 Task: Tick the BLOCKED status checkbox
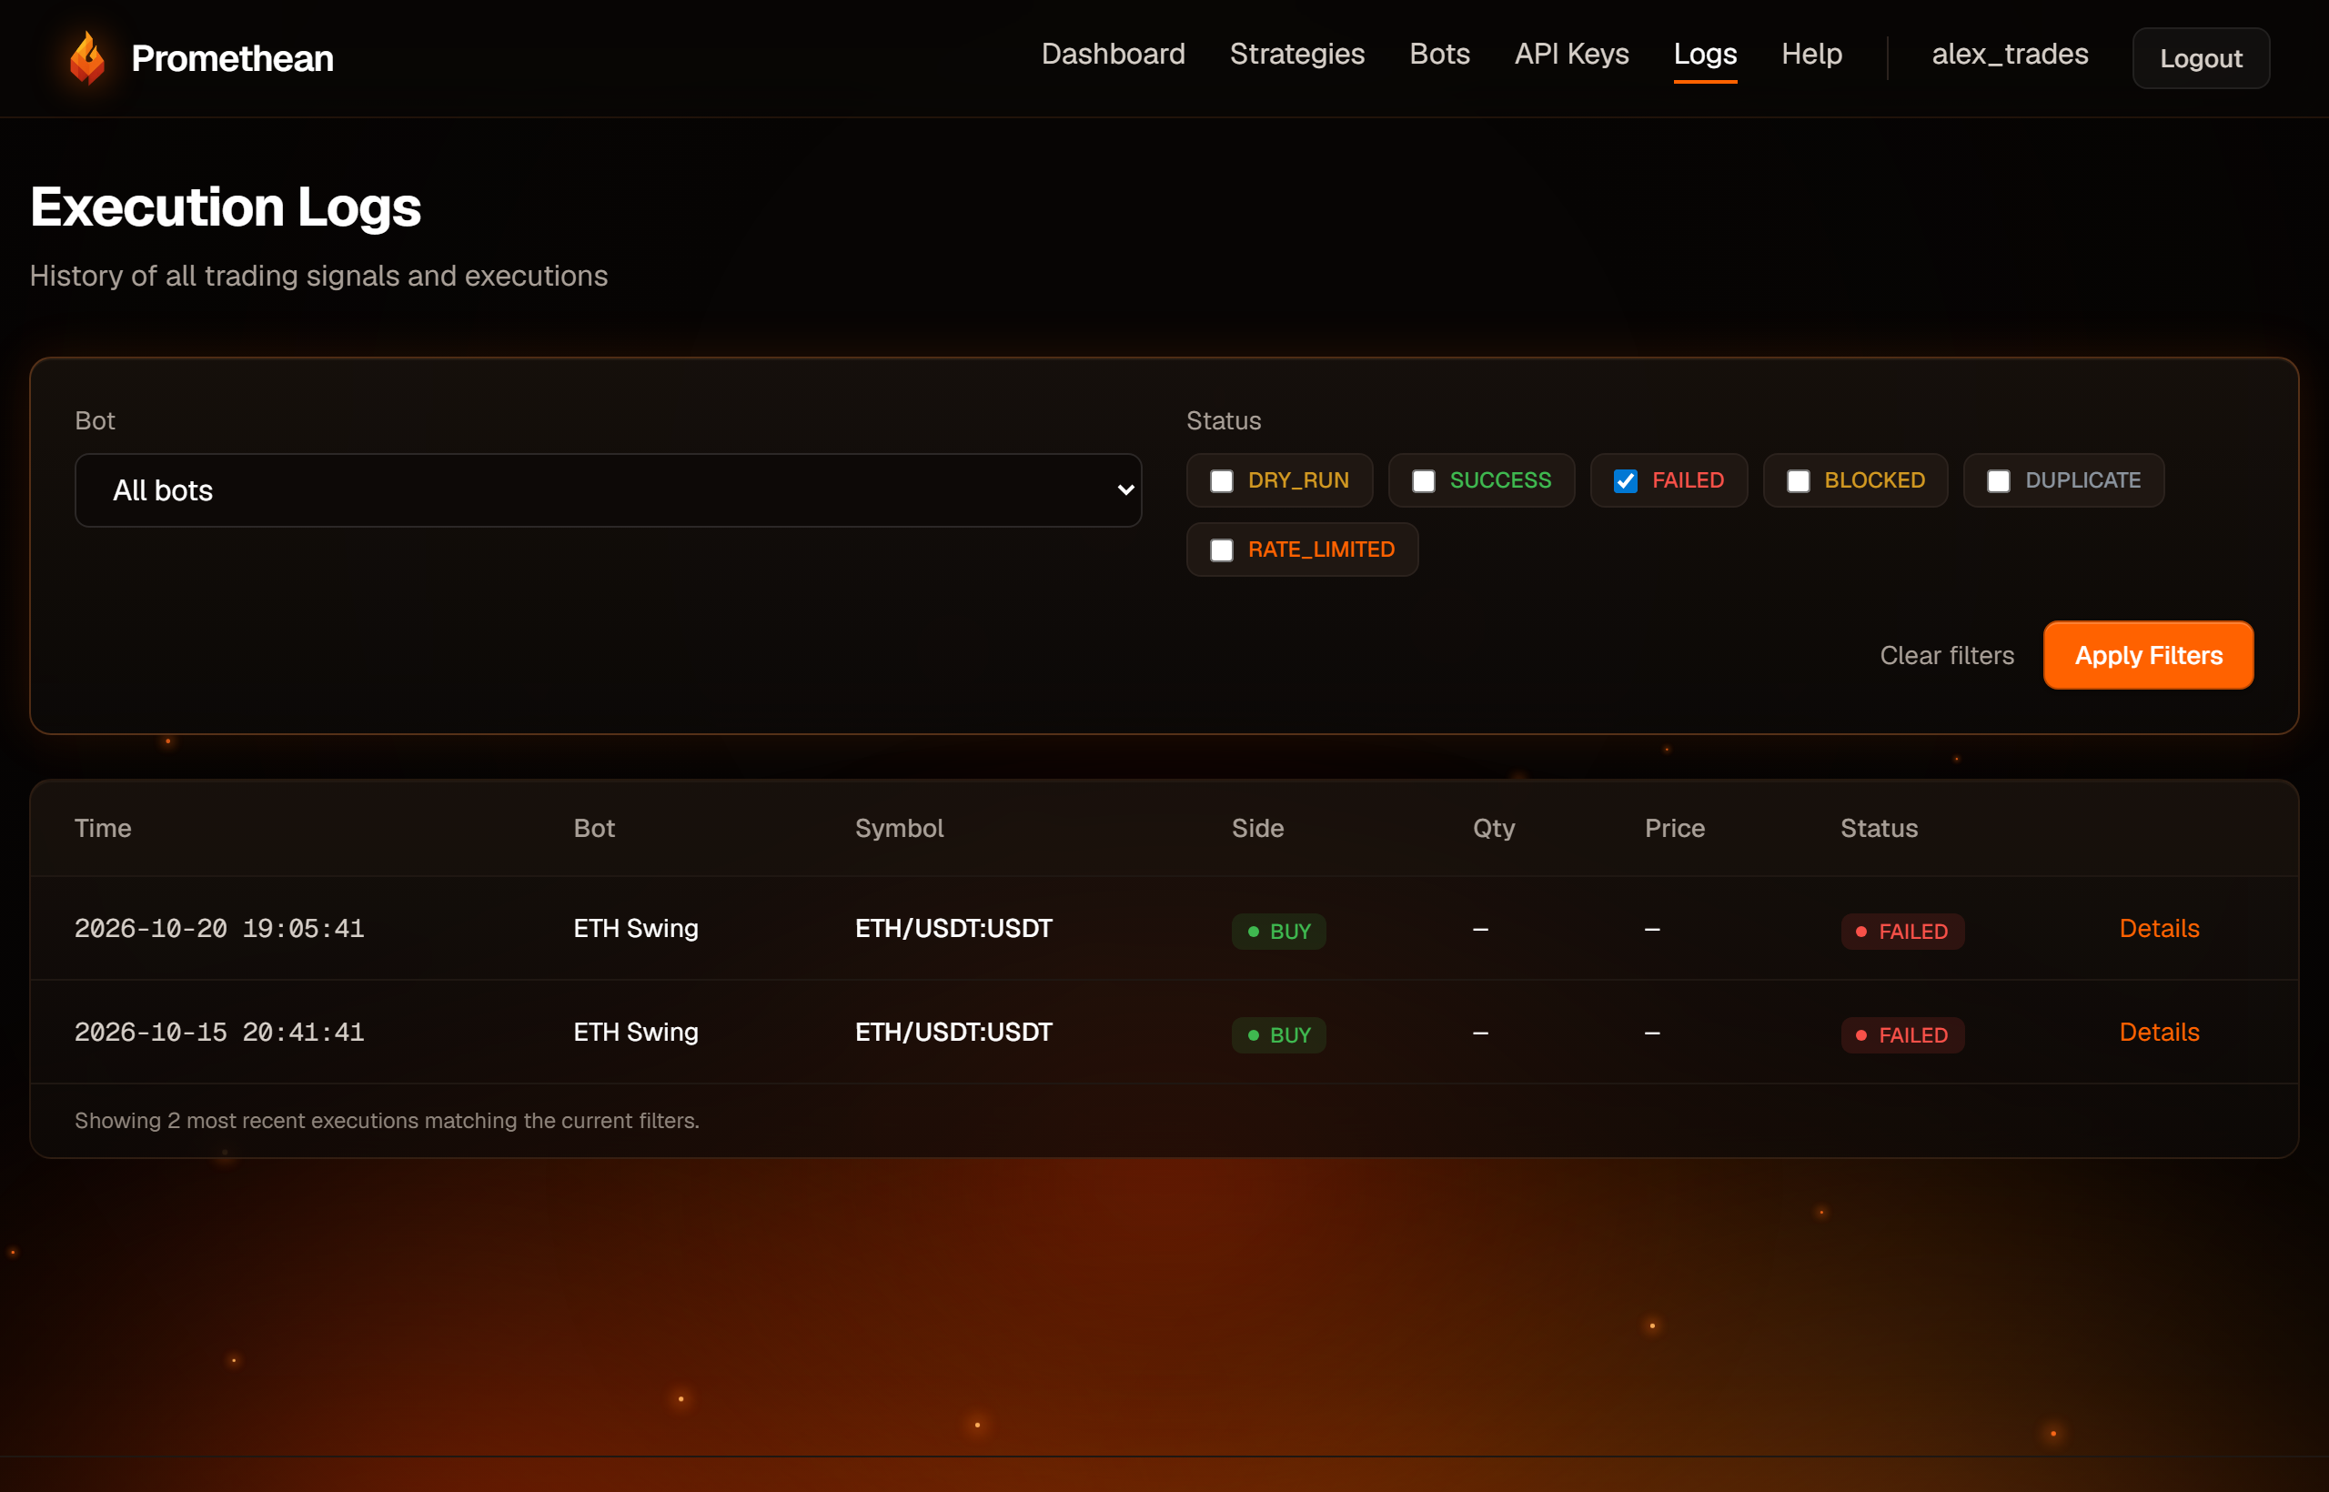1798,480
